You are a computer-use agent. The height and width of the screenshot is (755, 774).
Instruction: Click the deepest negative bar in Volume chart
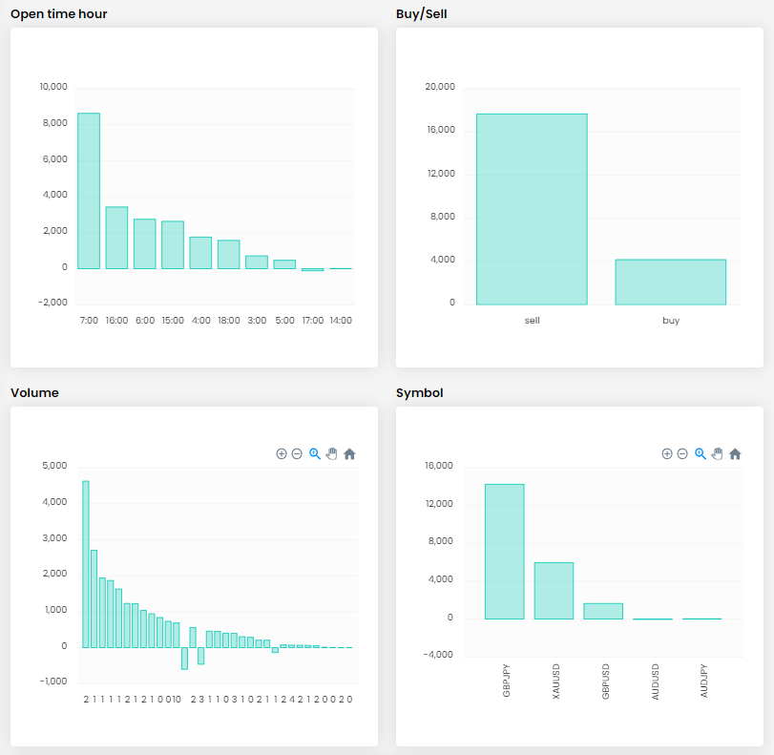(184, 659)
